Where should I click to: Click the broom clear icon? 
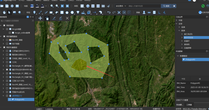(108, 6)
